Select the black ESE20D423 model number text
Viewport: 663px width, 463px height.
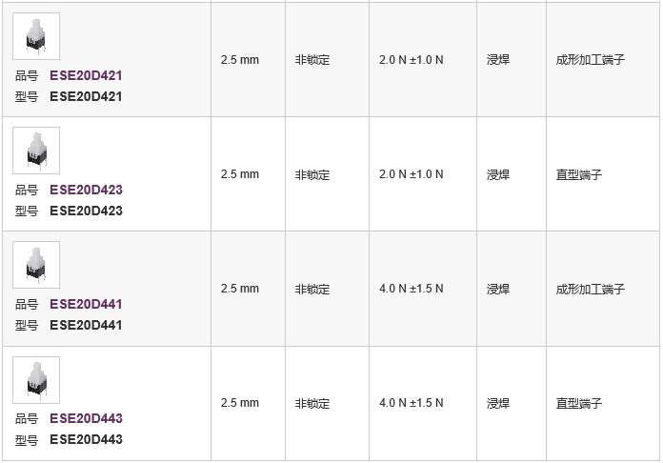click(86, 211)
